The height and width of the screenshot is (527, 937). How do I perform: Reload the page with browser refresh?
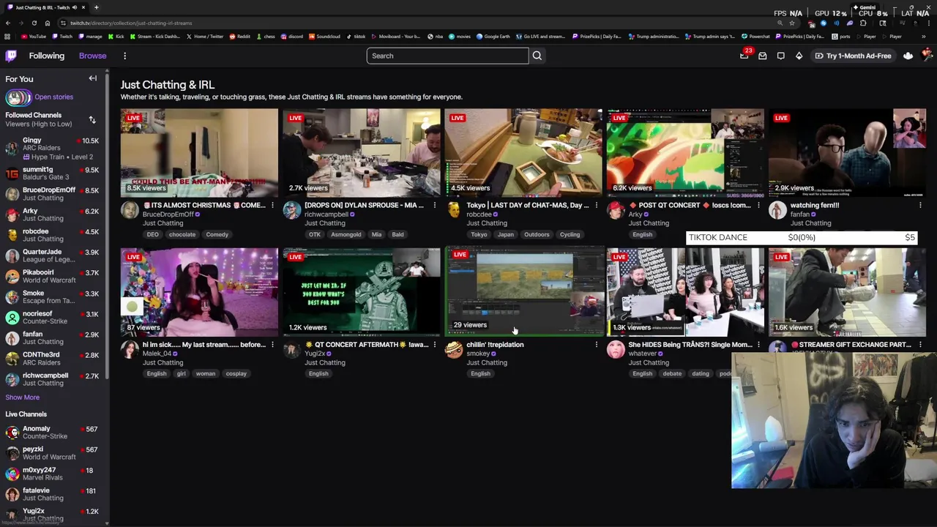pyautogui.click(x=34, y=23)
